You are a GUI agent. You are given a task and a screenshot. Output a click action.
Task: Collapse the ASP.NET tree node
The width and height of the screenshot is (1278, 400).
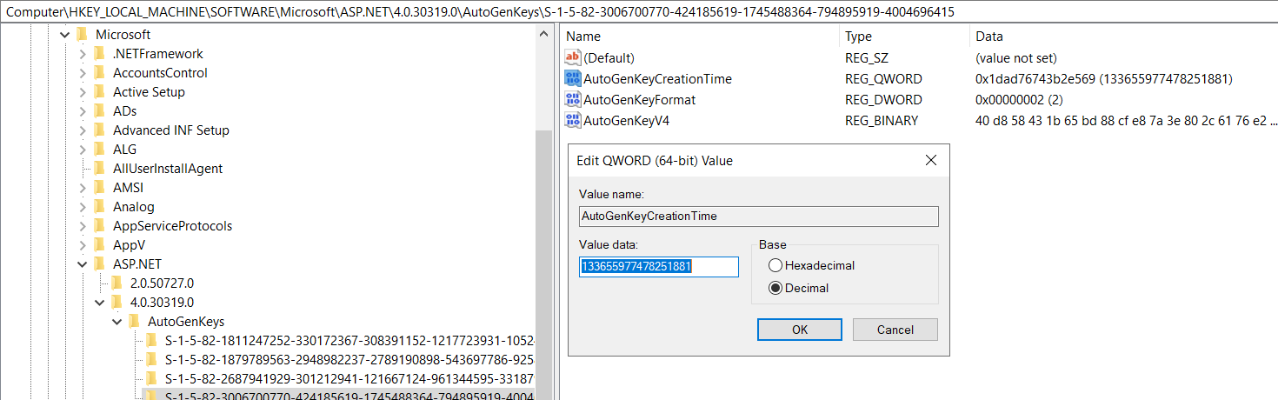pyautogui.click(x=83, y=264)
